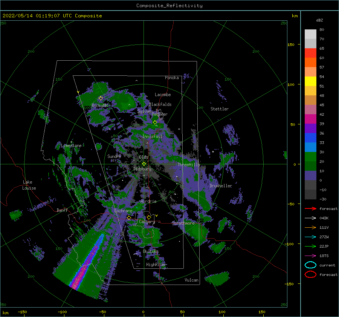This screenshot has height=317, width=339.
Task: Click the km label at bottom left
Action: pyautogui.click(x=5, y=313)
